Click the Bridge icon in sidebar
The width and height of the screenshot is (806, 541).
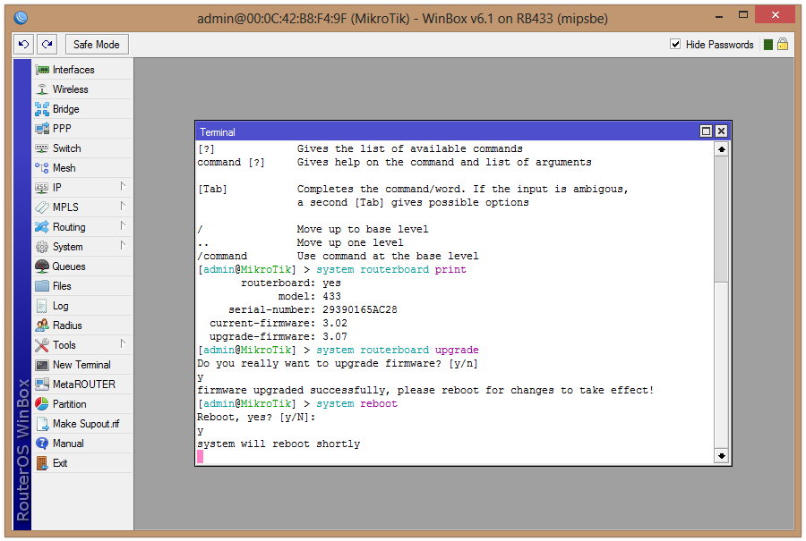pos(42,109)
